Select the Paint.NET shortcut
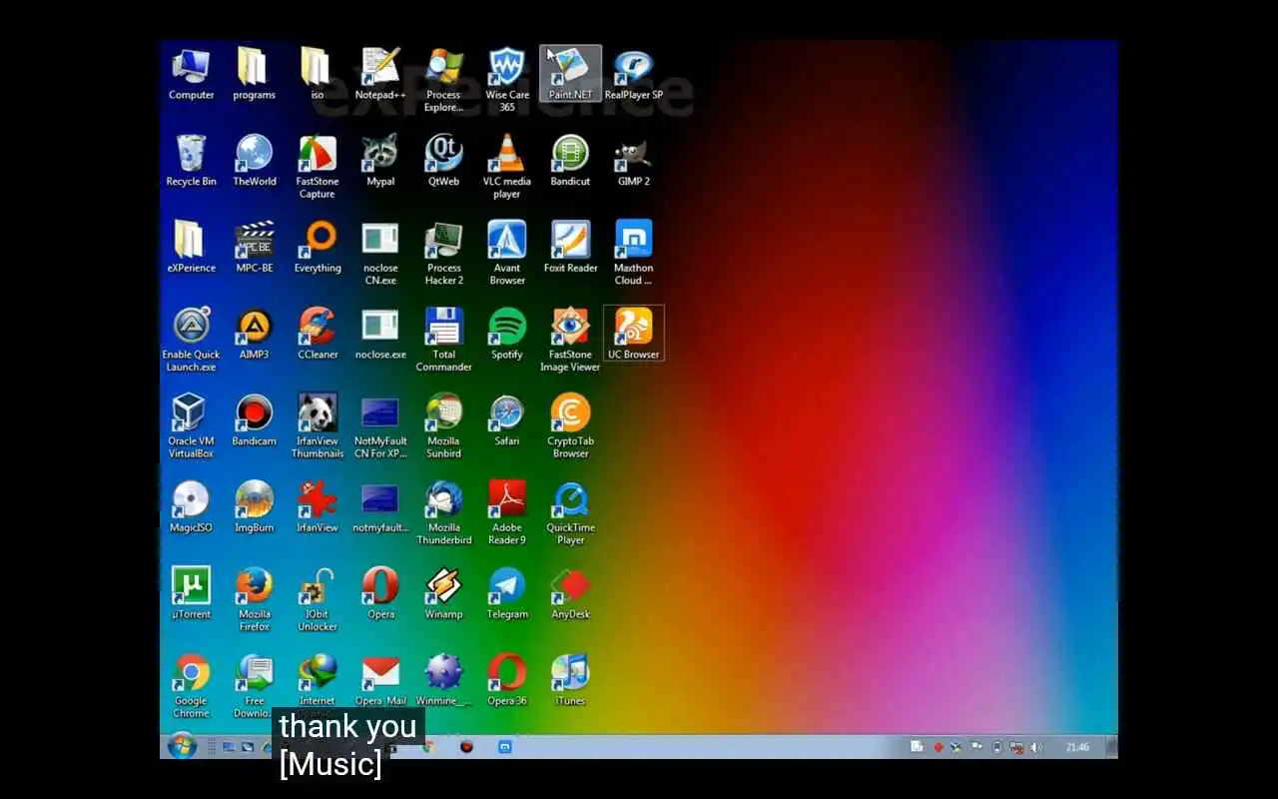Screen dimensions: 1278x799 coord(570,74)
